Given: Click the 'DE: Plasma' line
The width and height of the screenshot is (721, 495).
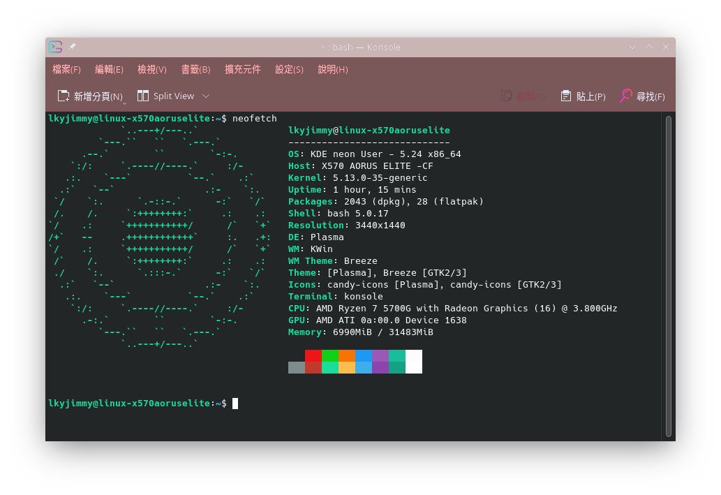Looking at the screenshot, I should point(316,237).
